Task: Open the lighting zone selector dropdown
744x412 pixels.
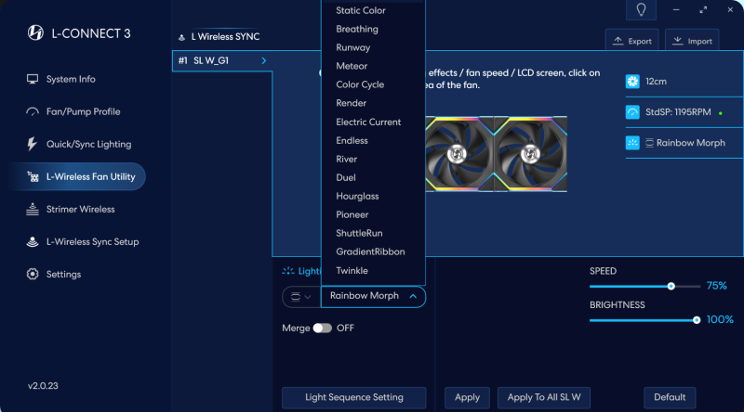Action: [300, 297]
